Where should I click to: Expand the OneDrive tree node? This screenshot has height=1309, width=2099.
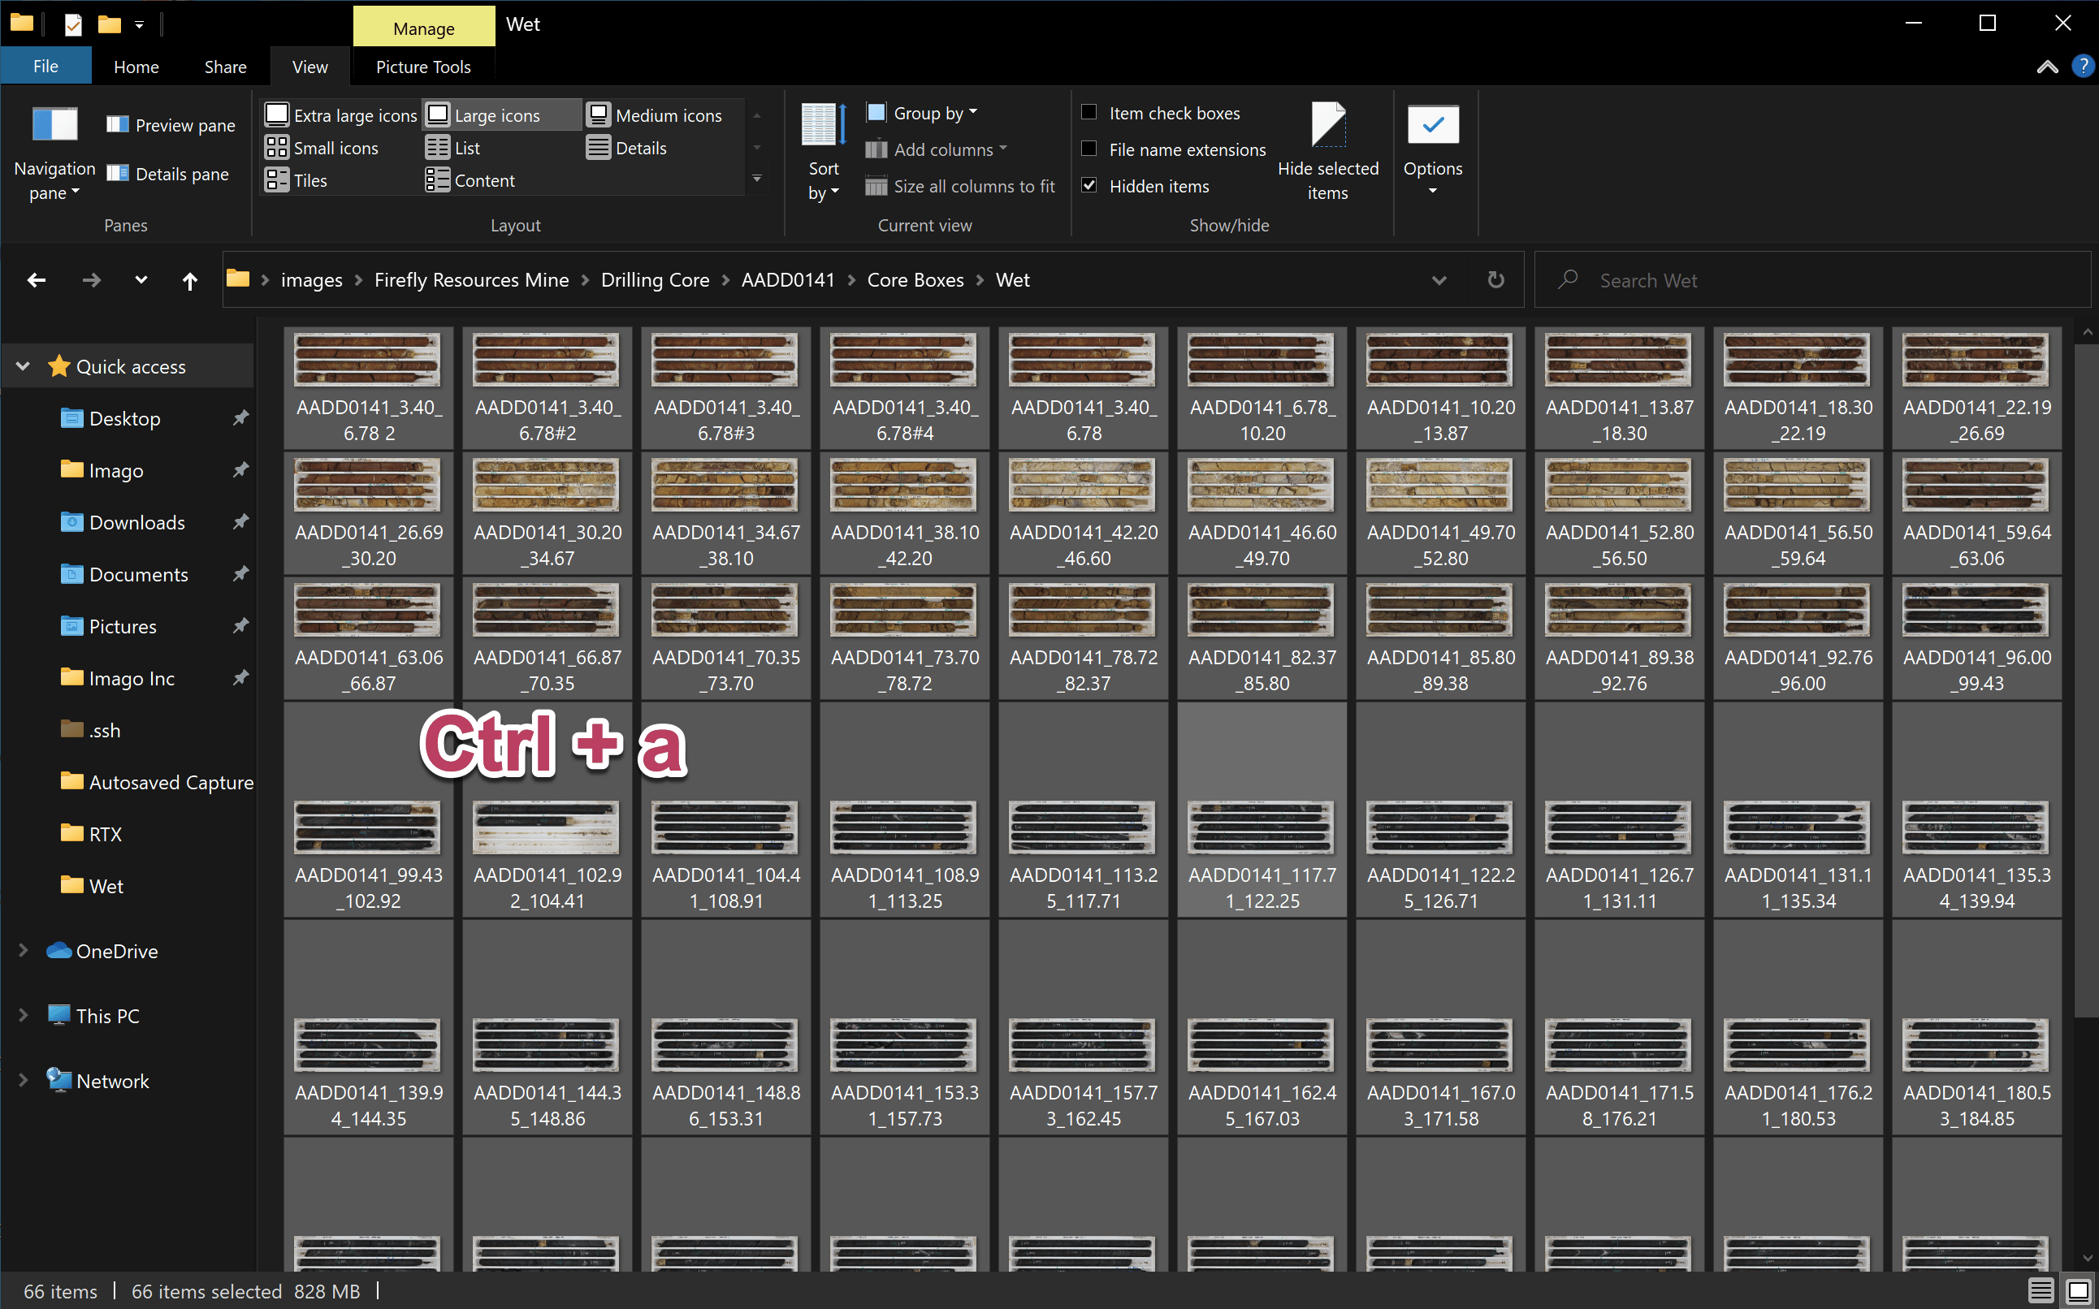(24, 951)
